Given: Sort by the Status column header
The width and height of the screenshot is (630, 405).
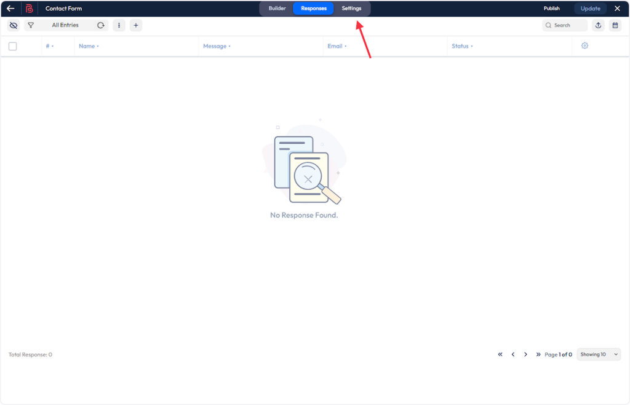Looking at the screenshot, I should [x=462, y=46].
